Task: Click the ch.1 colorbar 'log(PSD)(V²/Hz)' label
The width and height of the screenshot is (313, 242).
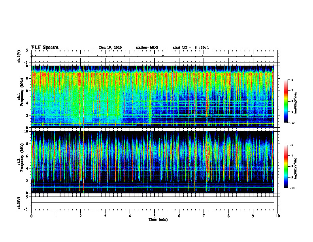Action: (x=296, y=103)
